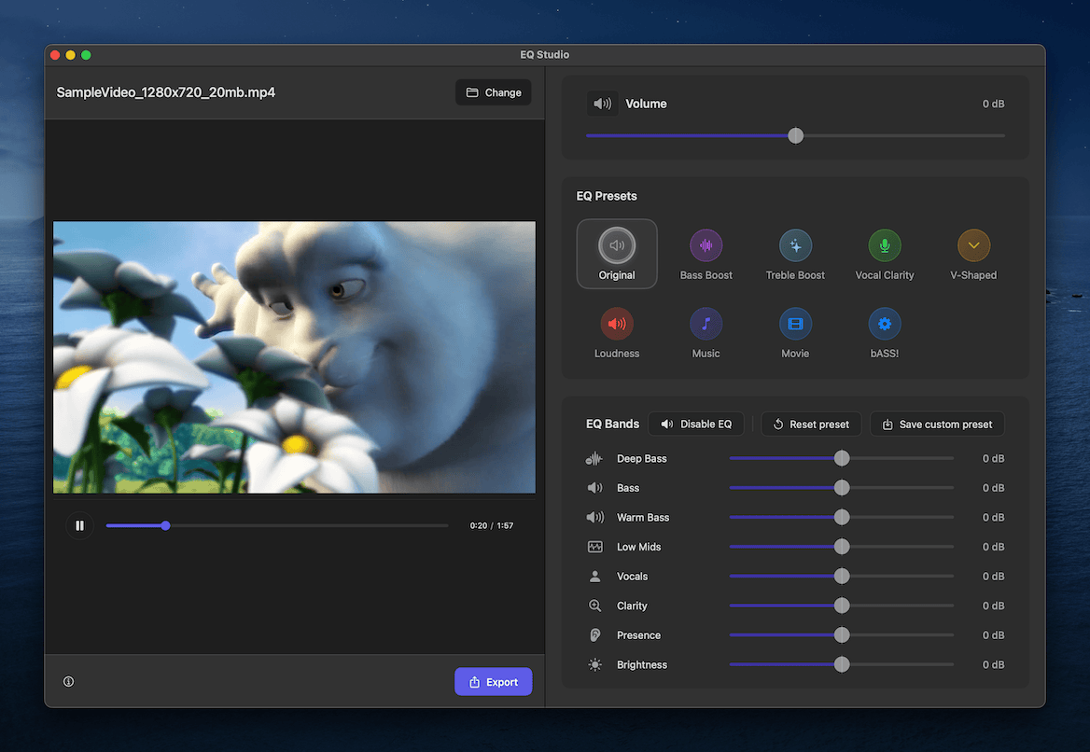Viewport: 1090px width, 752px height.
Task: Click the Deep Bass waveform icon
Action: click(x=594, y=459)
